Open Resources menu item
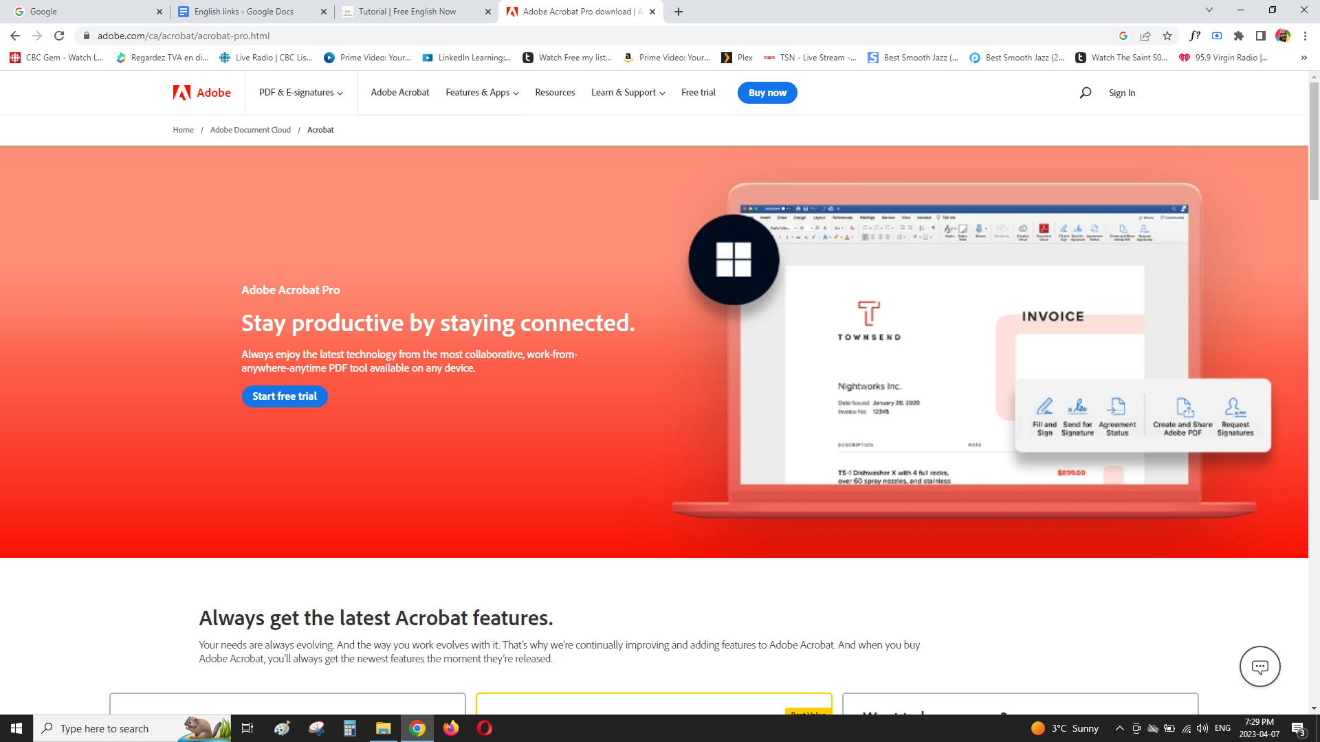Viewport: 1320px width, 742px height. click(555, 93)
